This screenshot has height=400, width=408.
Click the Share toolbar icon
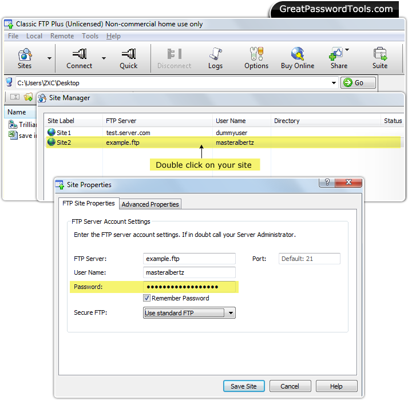coord(339,58)
